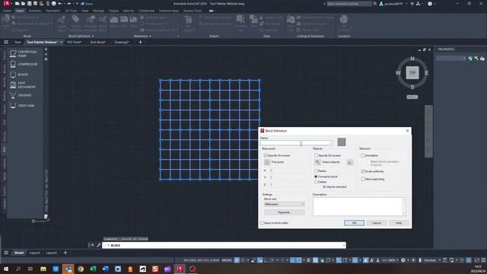This screenshot has width=487, height=274.
Task: Switch to the Layout1 tab
Action: pos(35,253)
